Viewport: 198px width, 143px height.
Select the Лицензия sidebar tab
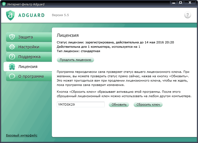28,67
